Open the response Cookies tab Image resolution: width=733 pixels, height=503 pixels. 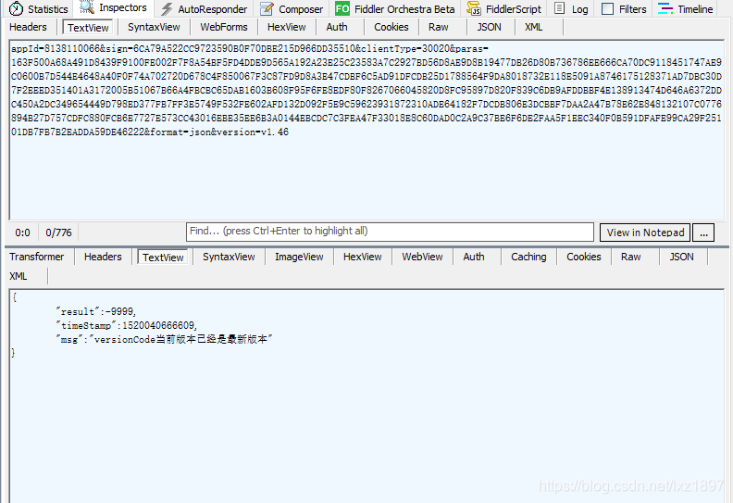click(x=584, y=257)
